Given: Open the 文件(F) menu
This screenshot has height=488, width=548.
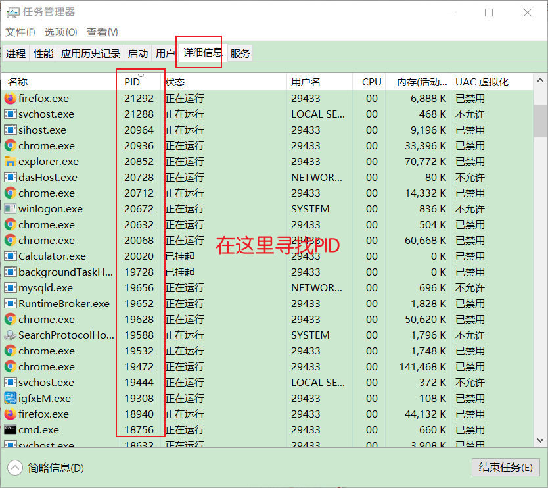Looking at the screenshot, I should [20, 32].
